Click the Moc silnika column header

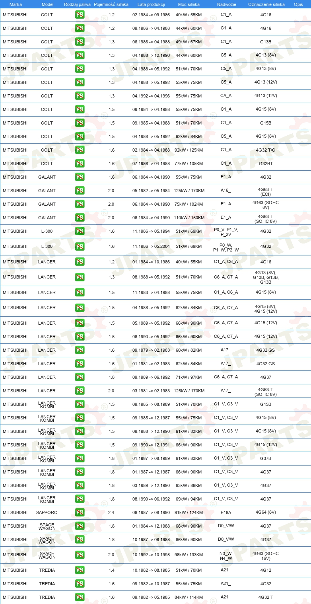pyautogui.click(x=189, y=4)
